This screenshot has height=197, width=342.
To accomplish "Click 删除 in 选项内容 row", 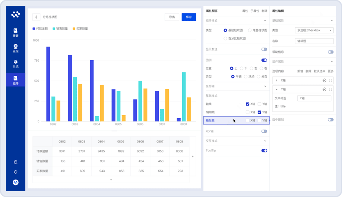I will coord(308,71).
